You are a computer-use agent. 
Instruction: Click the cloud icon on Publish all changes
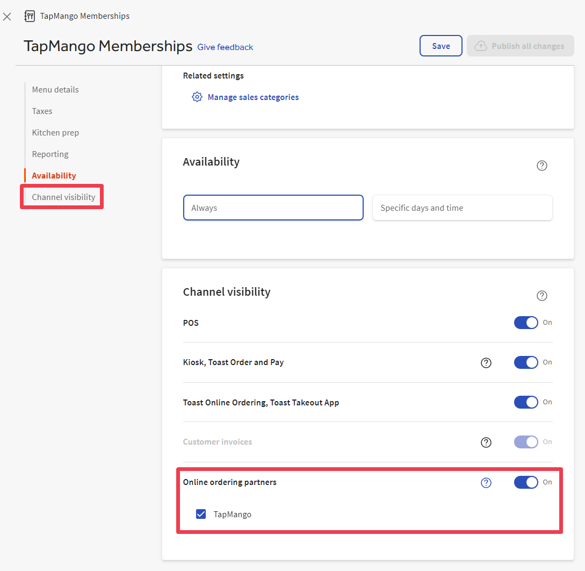pos(480,46)
